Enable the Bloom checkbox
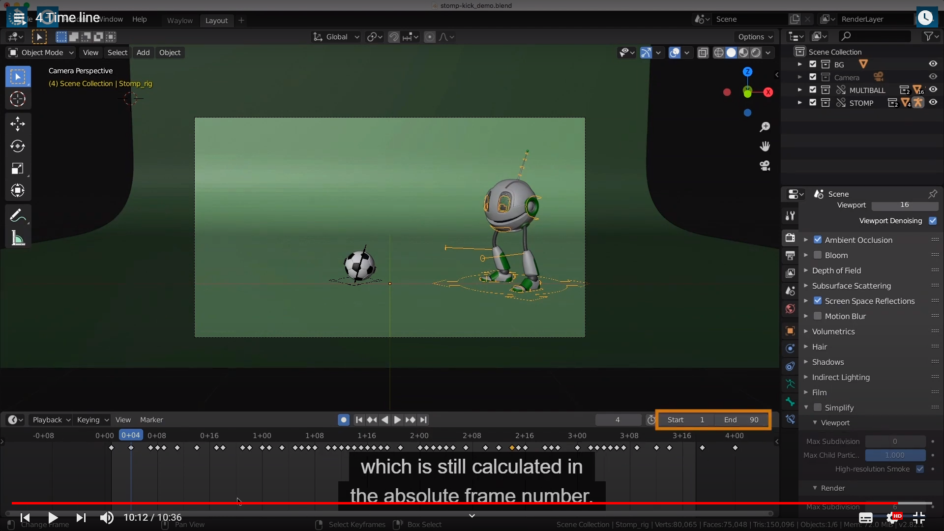Viewport: 944px width, 531px height. point(818,255)
